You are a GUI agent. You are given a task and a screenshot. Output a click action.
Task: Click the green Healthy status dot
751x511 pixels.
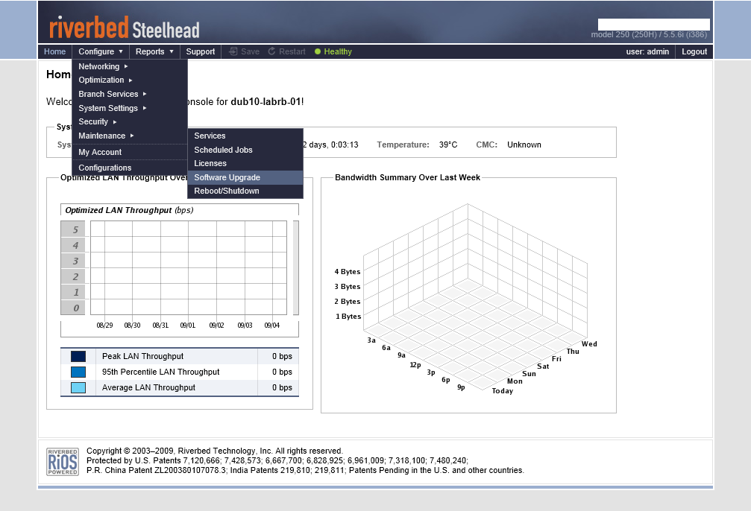pyautogui.click(x=318, y=51)
